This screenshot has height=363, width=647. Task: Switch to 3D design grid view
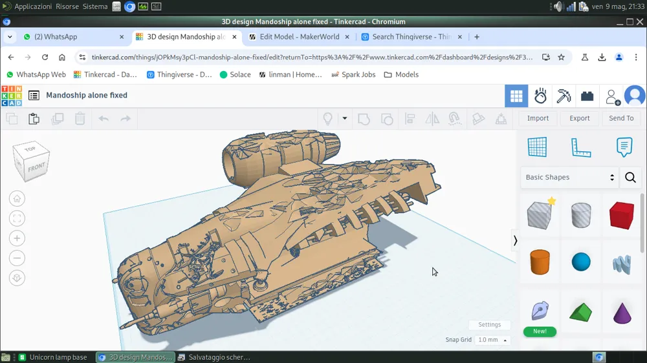516,96
